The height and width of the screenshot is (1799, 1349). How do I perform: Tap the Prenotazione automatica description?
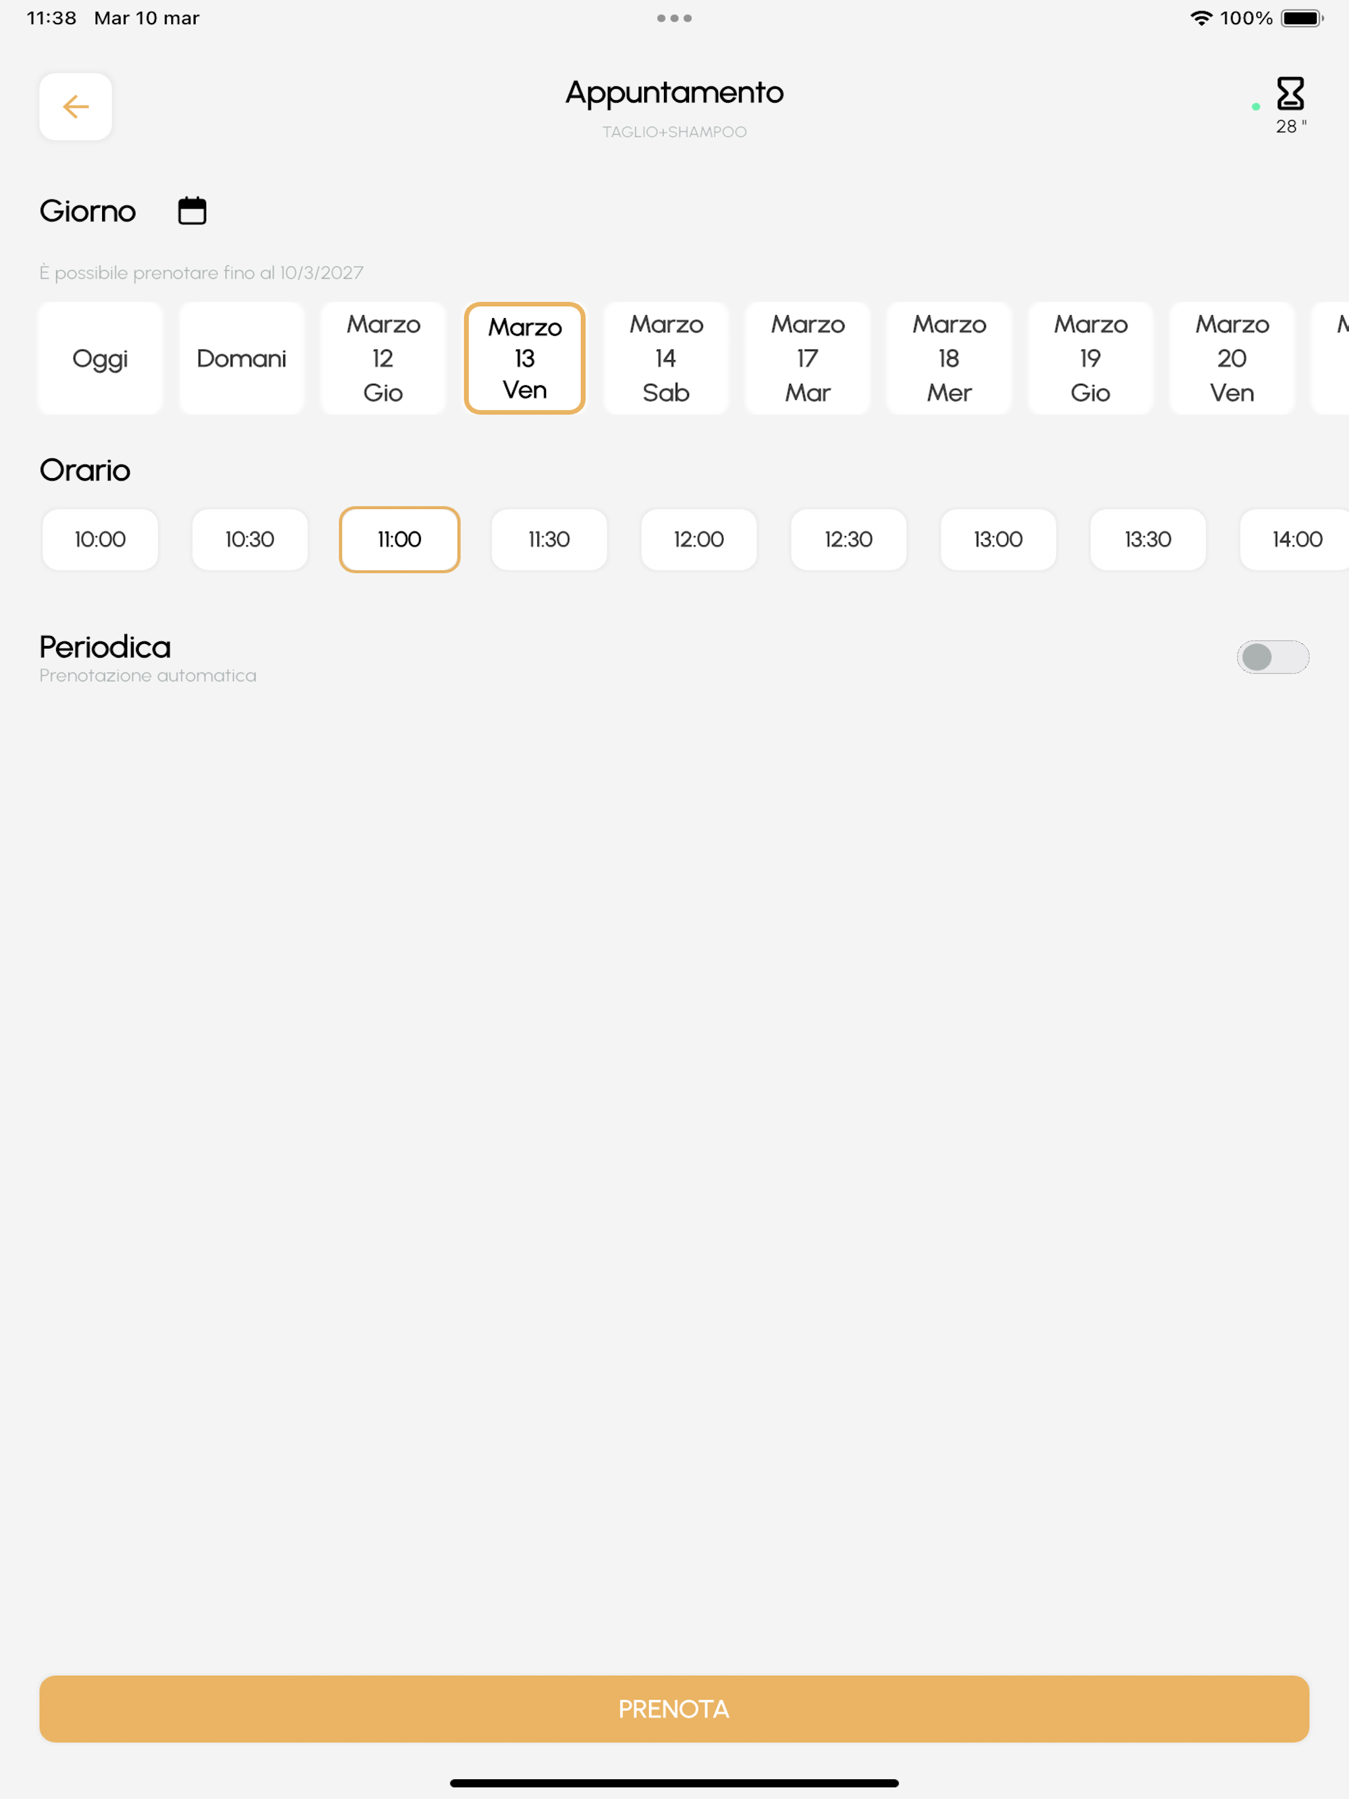pyautogui.click(x=148, y=676)
